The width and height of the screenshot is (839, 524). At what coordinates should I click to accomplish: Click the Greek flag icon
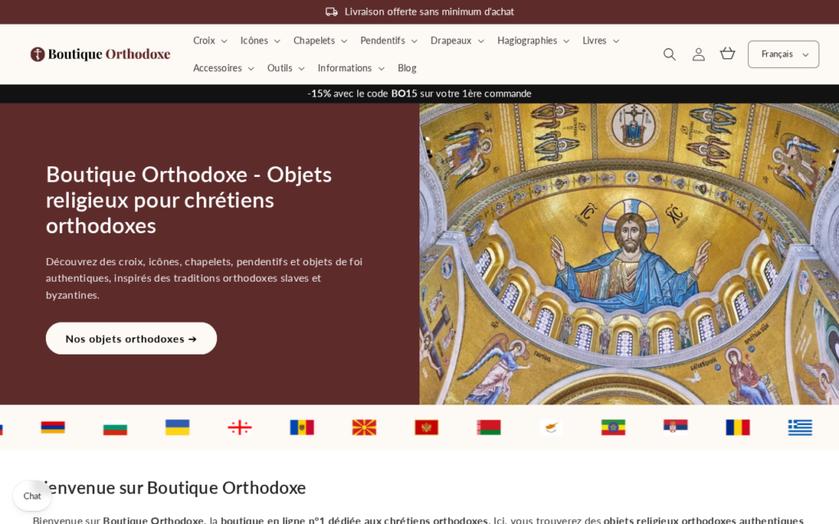coord(800,427)
